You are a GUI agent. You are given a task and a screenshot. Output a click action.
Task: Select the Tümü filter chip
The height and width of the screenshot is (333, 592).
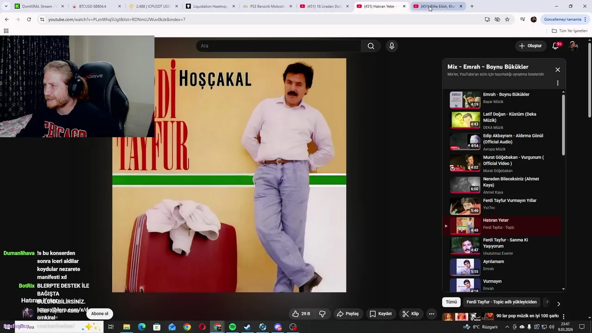click(451, 302)
